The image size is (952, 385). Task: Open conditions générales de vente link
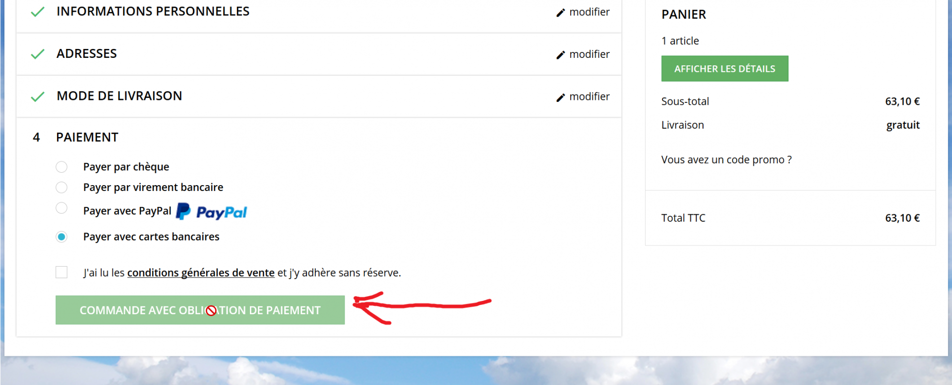pos(201,273)
